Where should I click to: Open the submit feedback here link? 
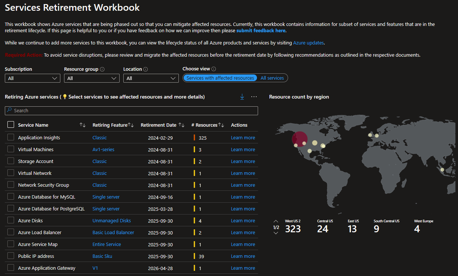261,31
